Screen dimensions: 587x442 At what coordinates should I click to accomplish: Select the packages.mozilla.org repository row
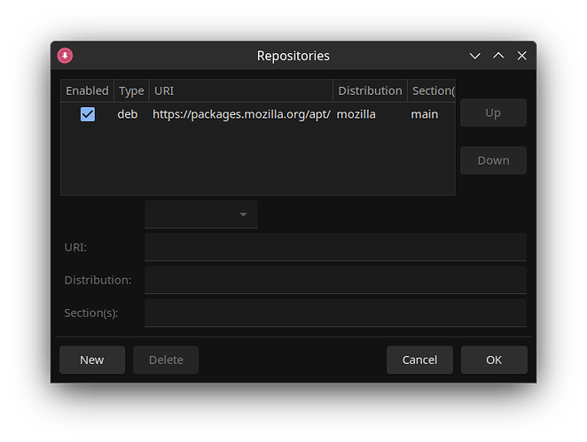(241, 114)
